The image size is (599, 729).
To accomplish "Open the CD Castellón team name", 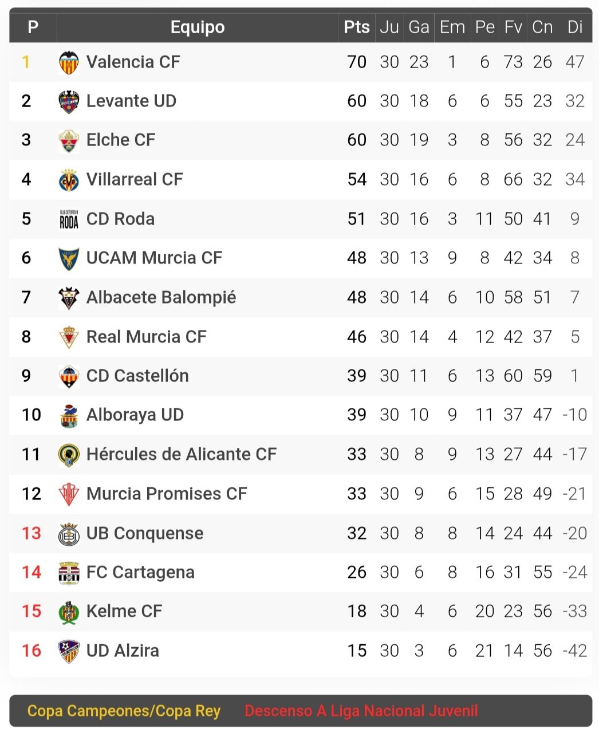I will tap(137, 376).
